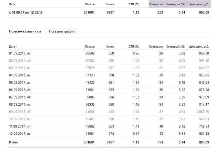211x150 pixels.
Task: Click conversion rate value 4.94
Action: pos(182,112)
